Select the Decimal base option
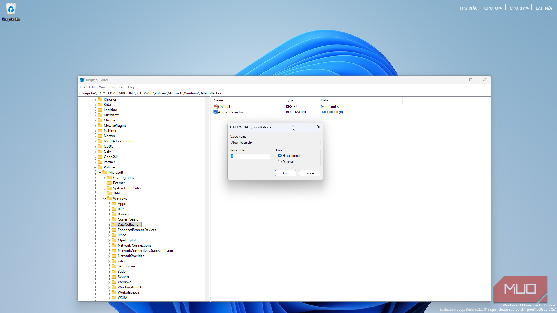557x313 pixels. click(286, 162)
